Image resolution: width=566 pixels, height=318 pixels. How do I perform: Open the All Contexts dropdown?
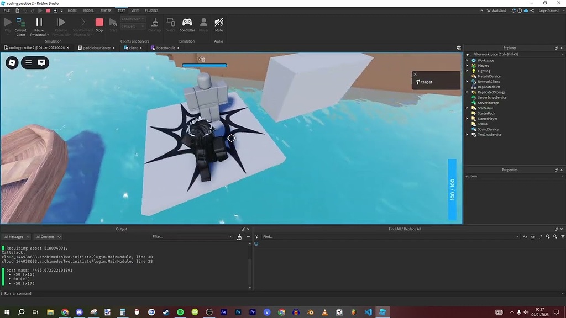(x=48, y=237)
